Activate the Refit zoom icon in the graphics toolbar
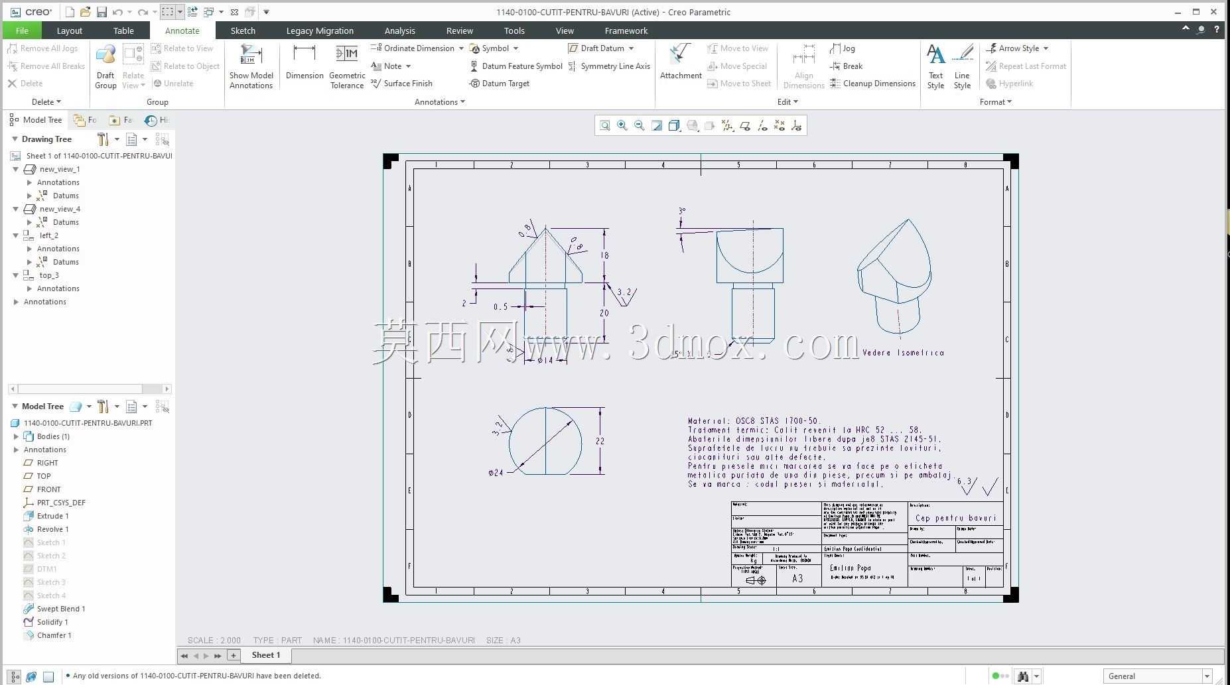1230x685 pixels. pyautogui.click(x=605, y=125)
